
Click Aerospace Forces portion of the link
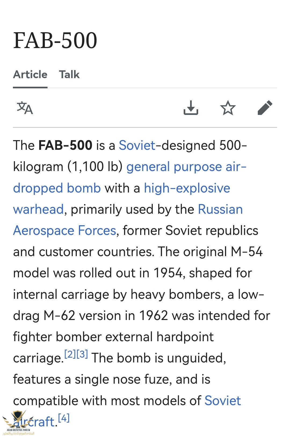coord(65,231)
